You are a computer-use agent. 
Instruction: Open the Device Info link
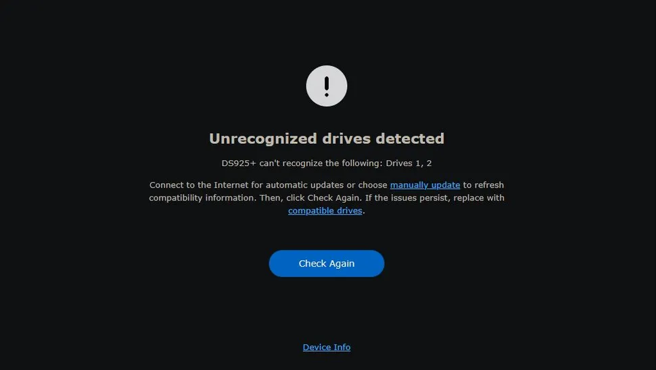(x=327, y=347)
